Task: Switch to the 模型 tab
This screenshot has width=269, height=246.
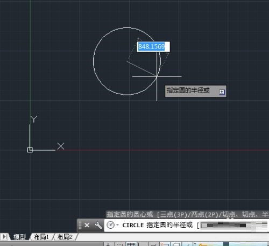Action: tap(19, 237)
